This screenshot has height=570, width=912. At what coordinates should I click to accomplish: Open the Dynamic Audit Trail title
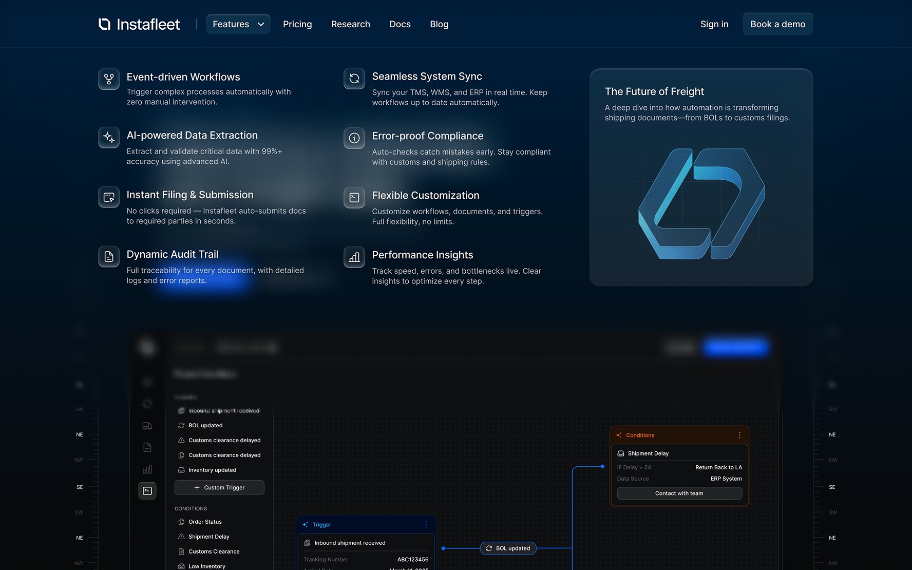173,254
